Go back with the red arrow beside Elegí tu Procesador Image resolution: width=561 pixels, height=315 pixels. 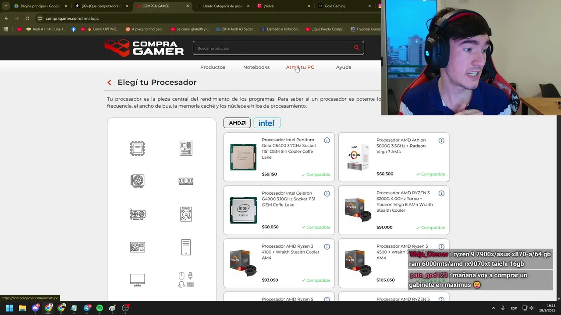click(x=110, y=82)
